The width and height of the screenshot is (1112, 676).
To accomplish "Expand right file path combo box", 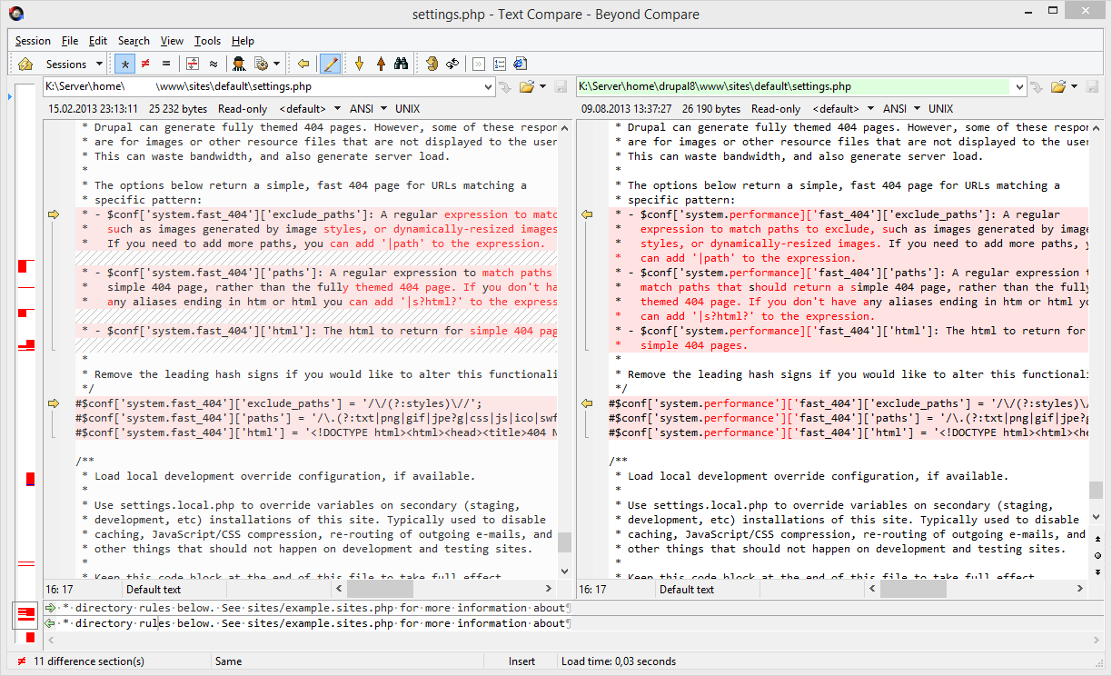I will [x=1018, y=86].
